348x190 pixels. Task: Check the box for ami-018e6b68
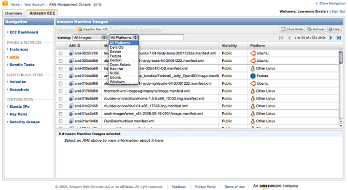click(60, 99)
